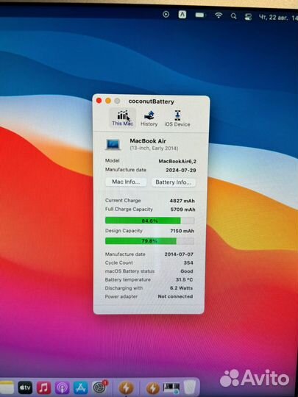Open the App Store dock icon
Viewport: 298px width, 397px height.
(x=81, y=387)
